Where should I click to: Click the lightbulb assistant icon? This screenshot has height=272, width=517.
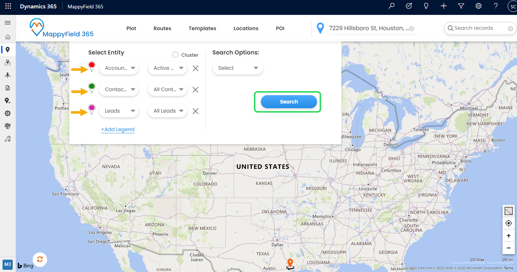point(426,6)
